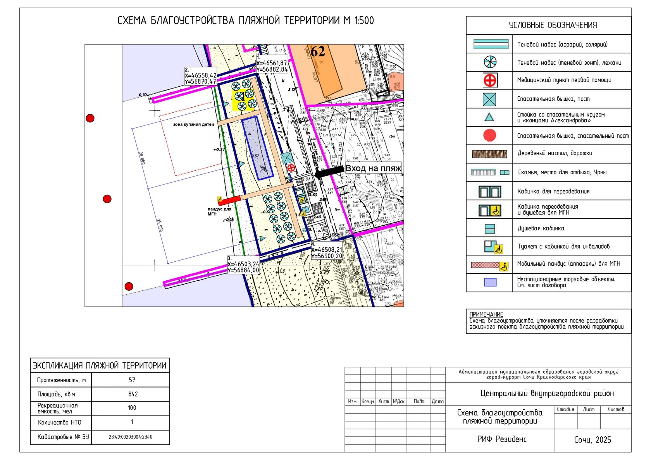Click the red cross medical point legend symbol
The image size is (651, 460).
(490, 81)
